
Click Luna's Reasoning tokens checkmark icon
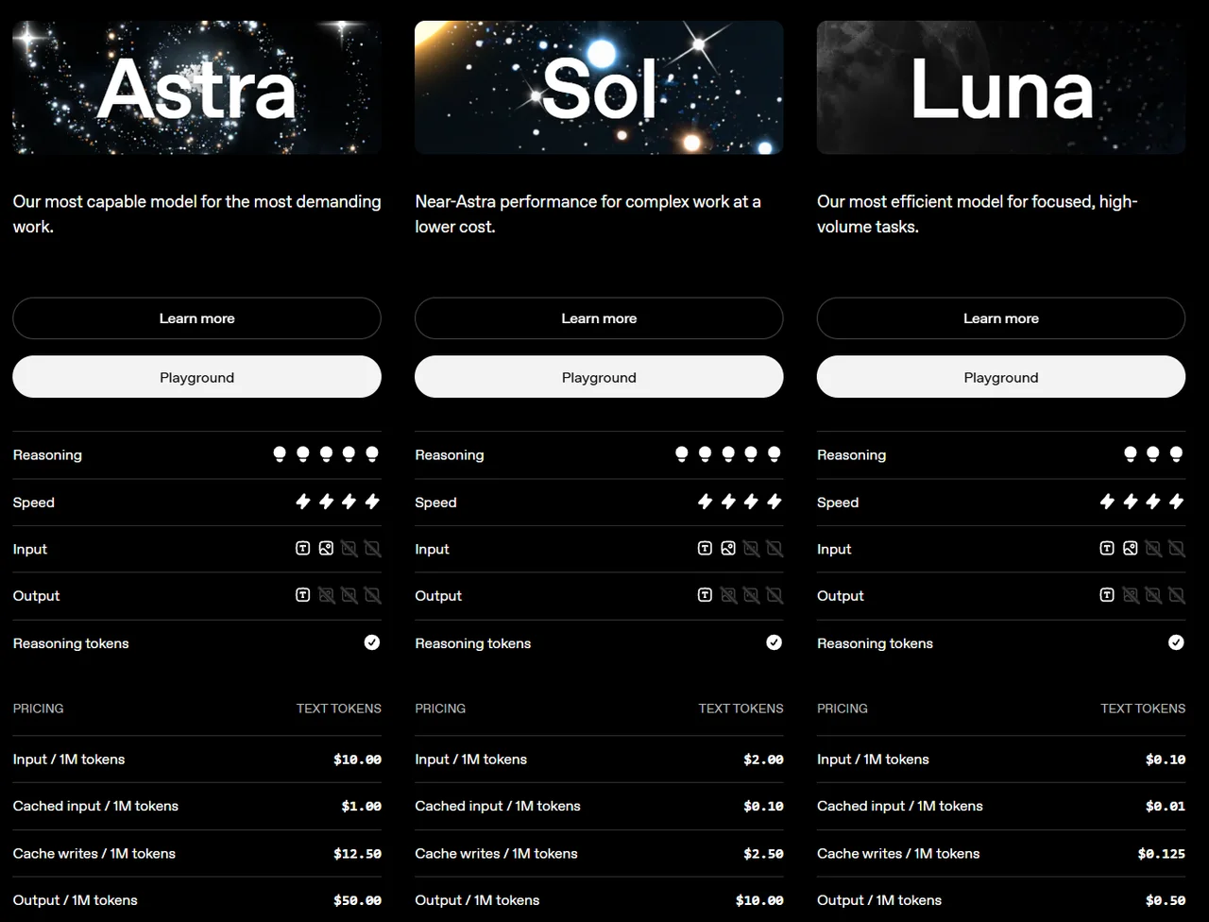point(1176,642)
